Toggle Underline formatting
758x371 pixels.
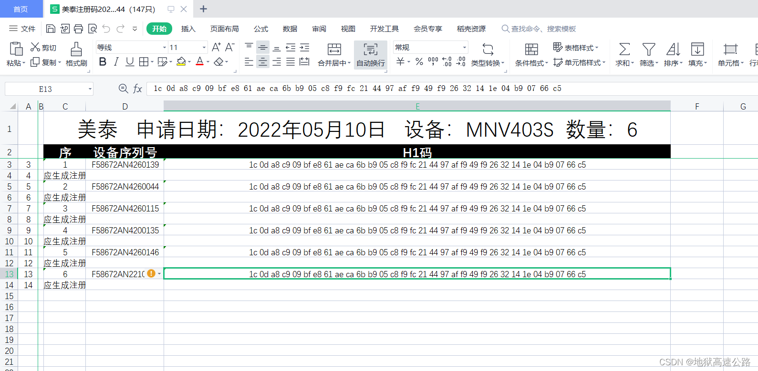click(130, 62)
